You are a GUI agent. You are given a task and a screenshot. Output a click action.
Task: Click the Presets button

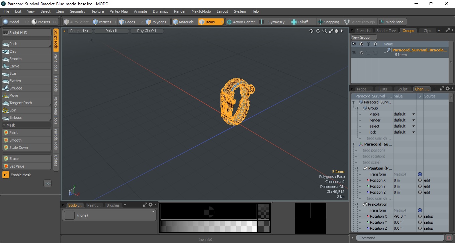tap(44, 22)
